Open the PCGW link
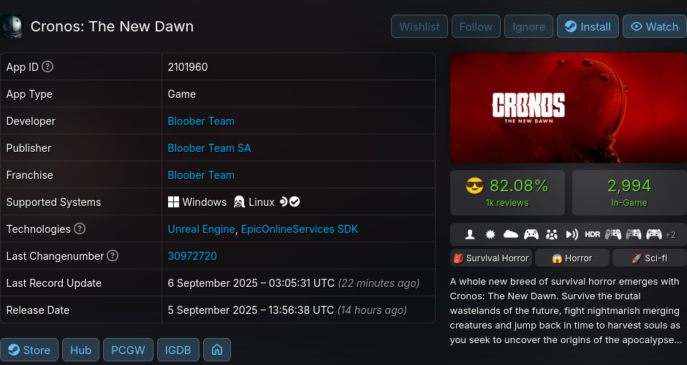The width and height of the screenshot is (687, 365). click(x=128, y=350)
